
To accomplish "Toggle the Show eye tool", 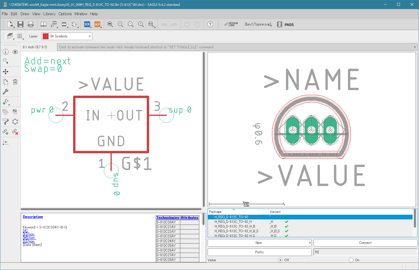I will [15, 52].
